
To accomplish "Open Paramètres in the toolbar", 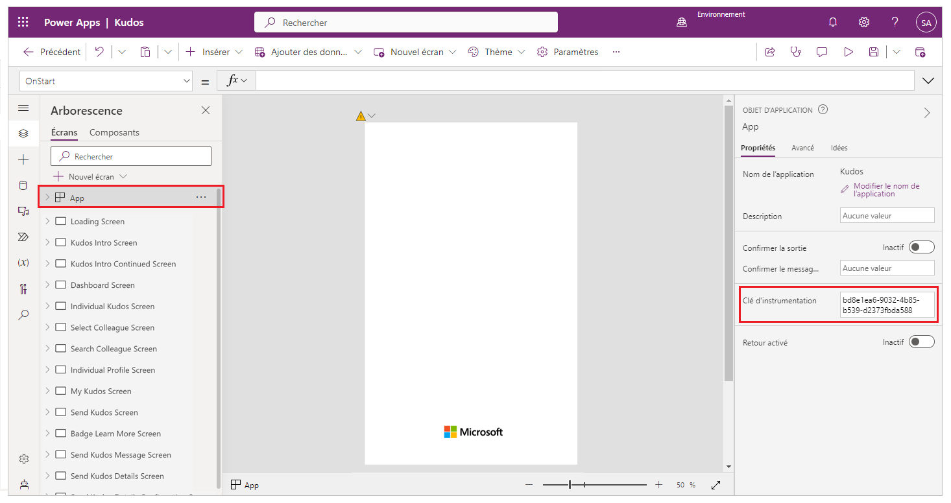I will (x=568, y=52).
